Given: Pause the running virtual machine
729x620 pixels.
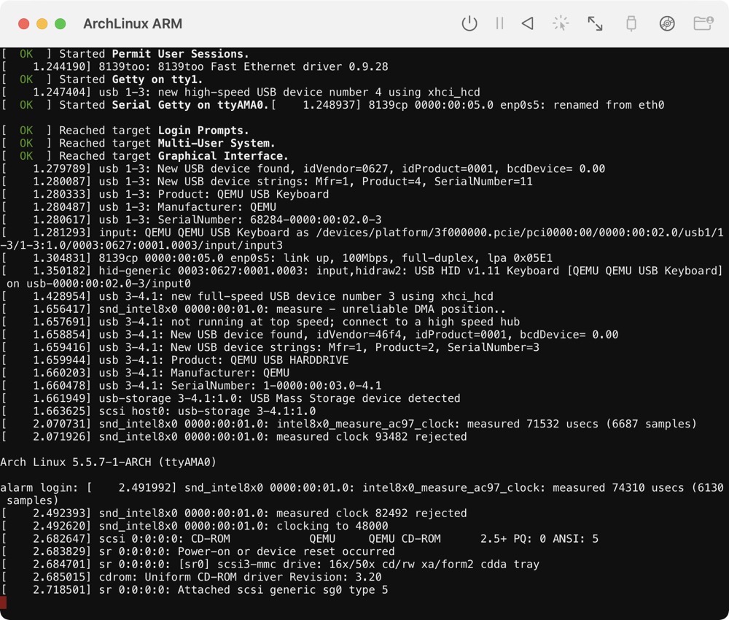Looking at the screenshot, I should (x=499, y=23).
